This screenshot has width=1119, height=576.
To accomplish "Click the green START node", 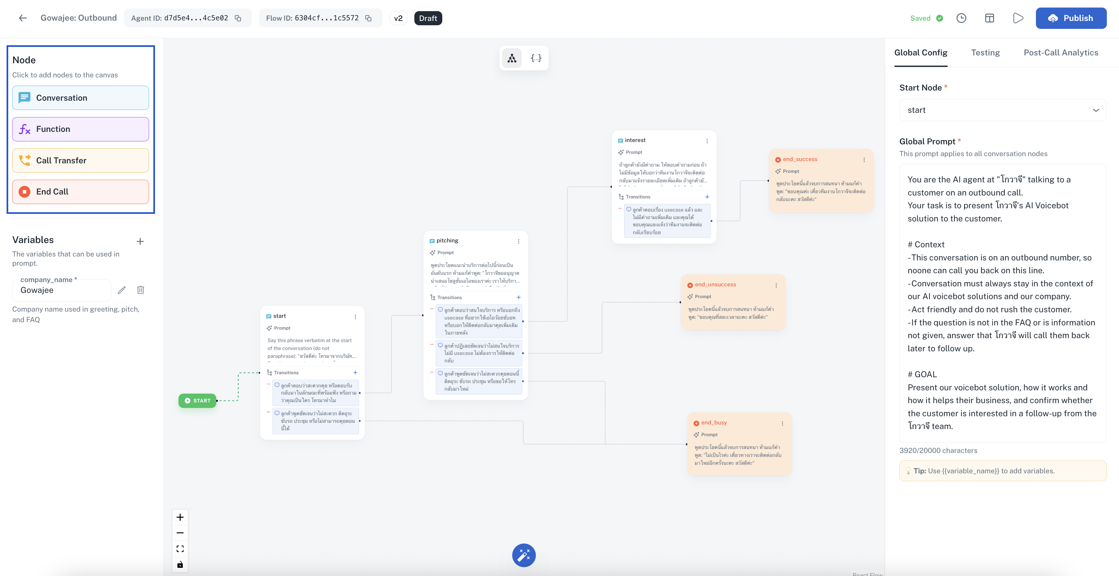I will [x=198, y=401].
